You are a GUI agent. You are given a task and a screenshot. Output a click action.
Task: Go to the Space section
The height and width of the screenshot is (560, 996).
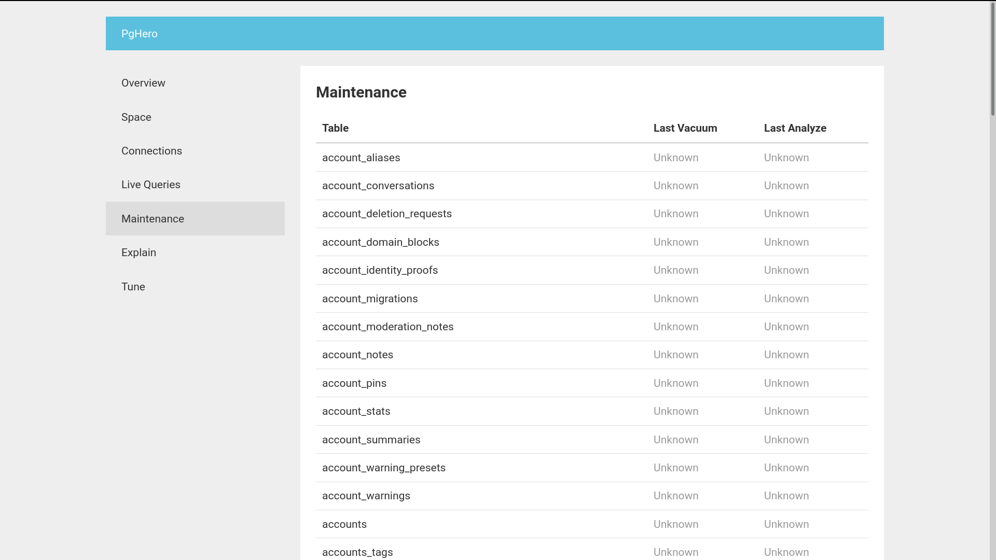(136, 117)
